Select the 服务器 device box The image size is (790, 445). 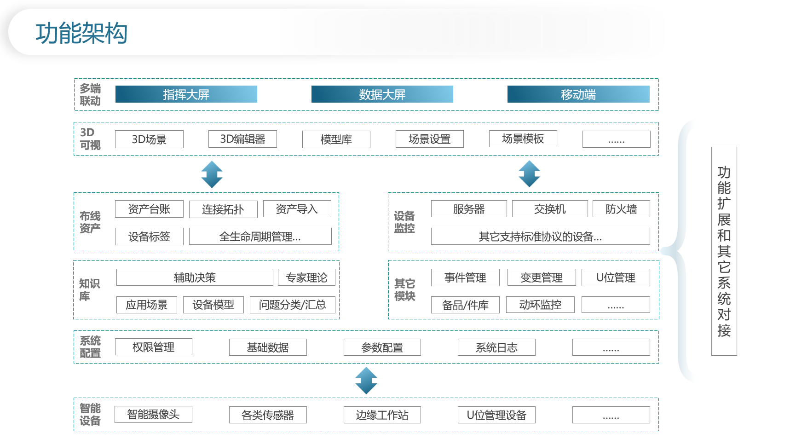coord(468,209)
